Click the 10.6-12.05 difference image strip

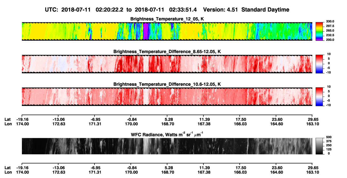coord(167,97)
